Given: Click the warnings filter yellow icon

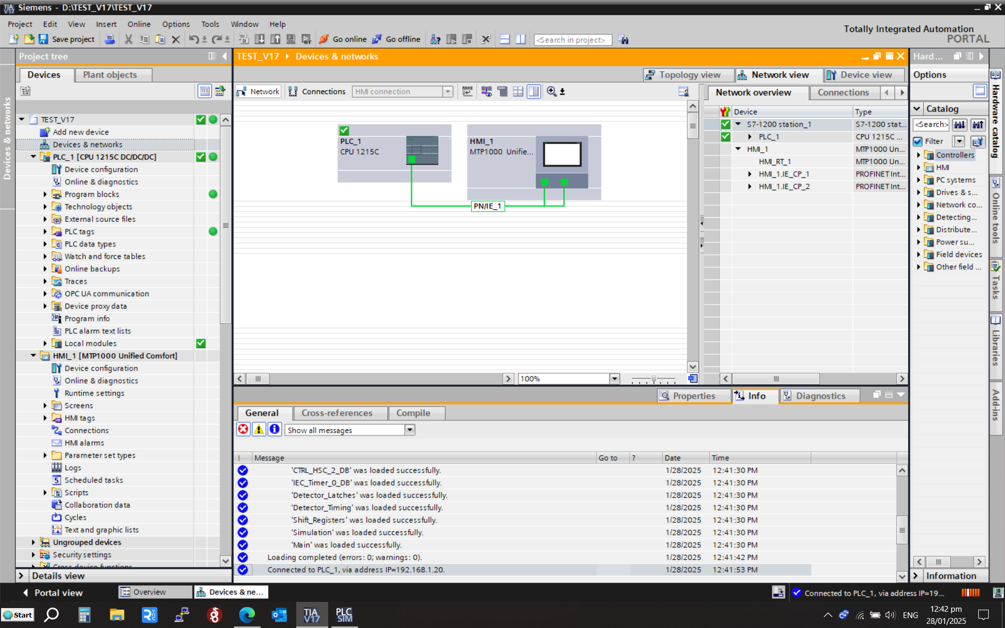Looking at the screenshot, I should pyautogui.click(x=259, y=430).
